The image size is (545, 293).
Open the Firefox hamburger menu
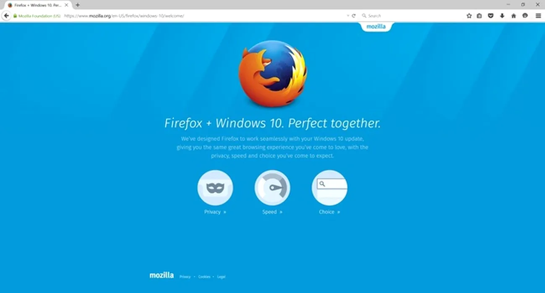pos(538,15)
